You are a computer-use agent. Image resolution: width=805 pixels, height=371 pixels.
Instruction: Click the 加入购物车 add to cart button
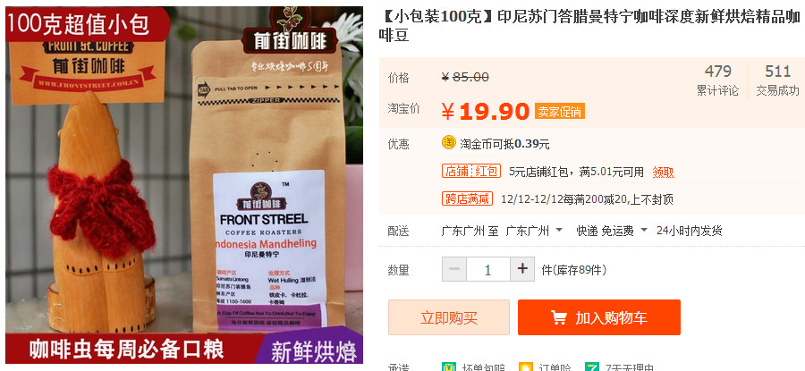click(x=599, y=317)
